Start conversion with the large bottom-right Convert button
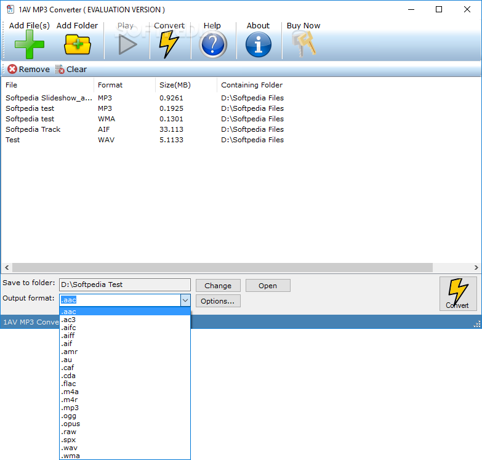 (x=458, y=293)
